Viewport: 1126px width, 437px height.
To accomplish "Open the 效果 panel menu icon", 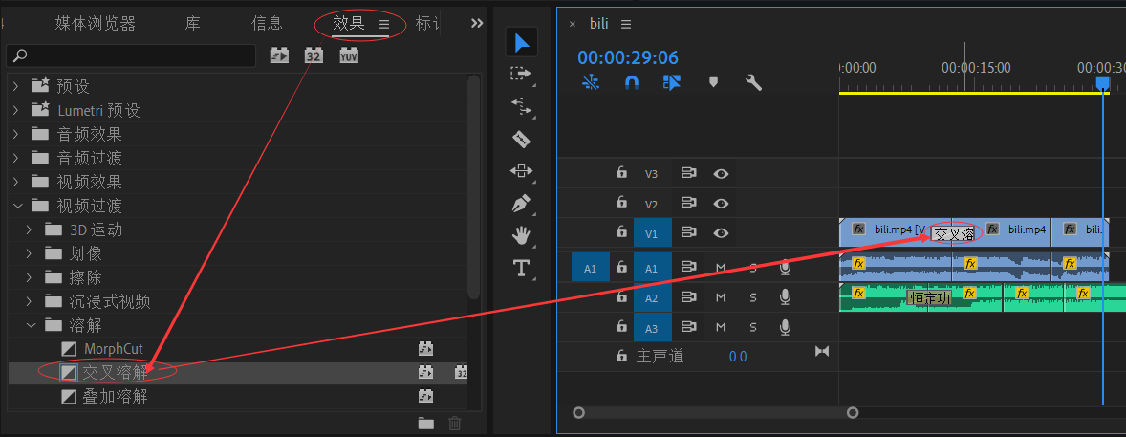I will coord(384,24).
